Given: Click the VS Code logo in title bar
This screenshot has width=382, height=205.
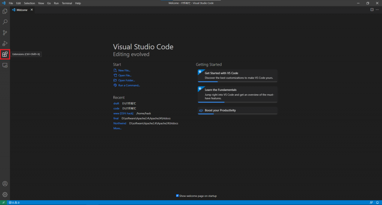Looking at the screenshot, I should tap(4, 3).
